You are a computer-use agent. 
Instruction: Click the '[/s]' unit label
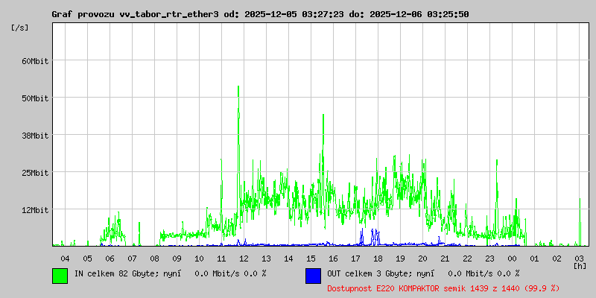tap(19, 28)
